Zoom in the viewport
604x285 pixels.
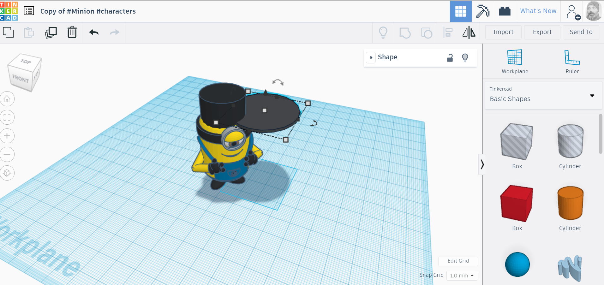(7, 136)
